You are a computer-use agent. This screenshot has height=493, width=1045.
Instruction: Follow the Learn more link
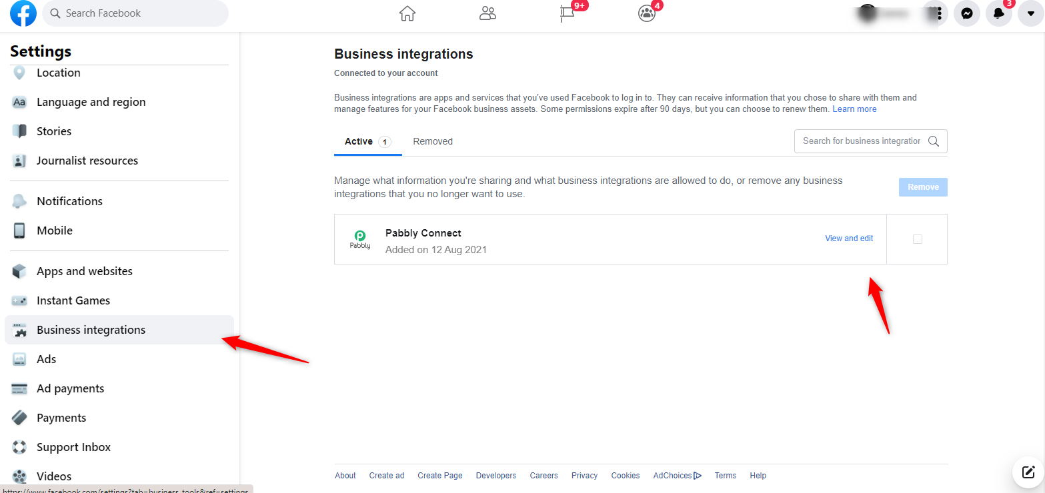[854, 109]
